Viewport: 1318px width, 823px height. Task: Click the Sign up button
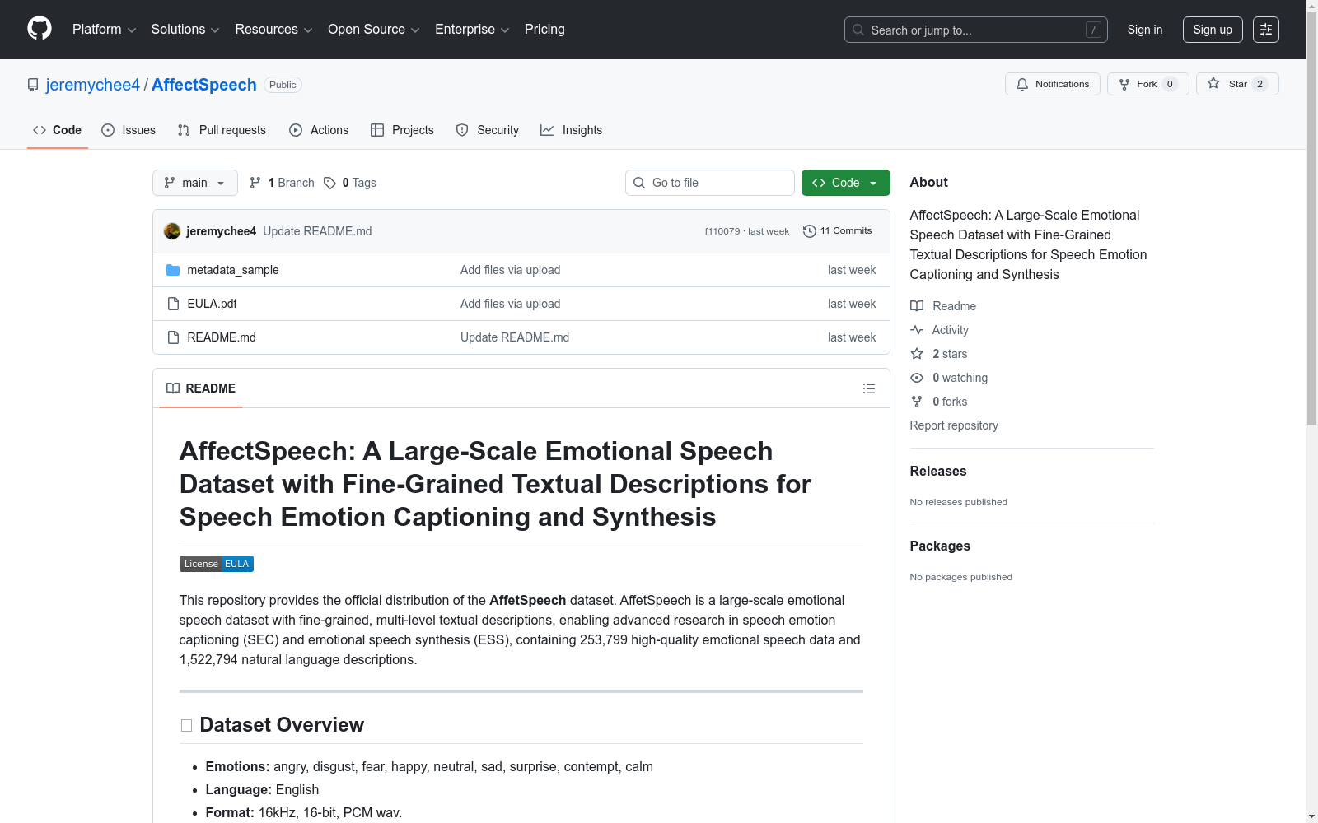click(x=1213, y=30)
